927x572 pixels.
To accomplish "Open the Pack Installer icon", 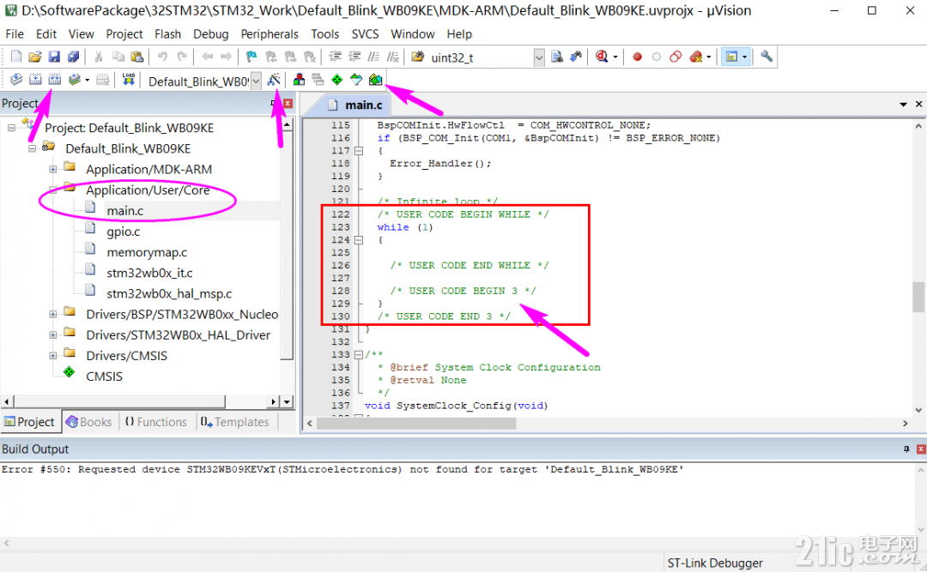I will [x=375, y=79].
